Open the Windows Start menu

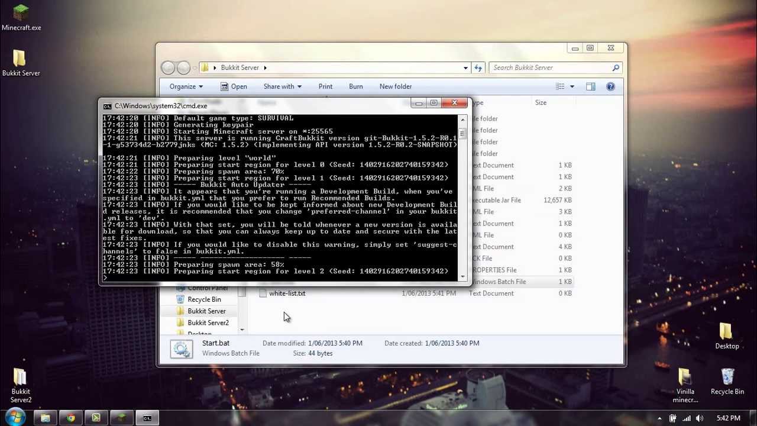tap(15, 418)
